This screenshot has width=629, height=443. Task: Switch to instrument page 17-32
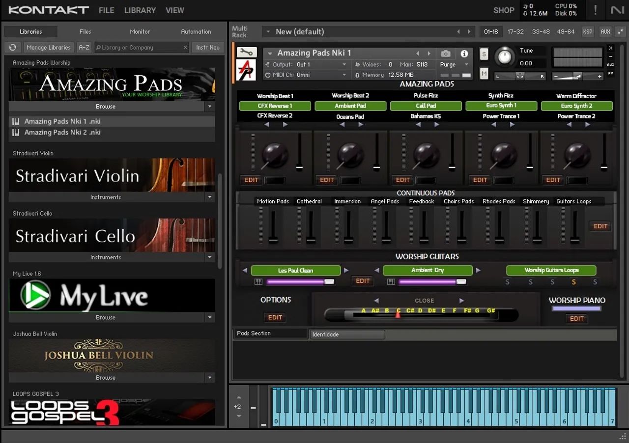tap(515, 31)
